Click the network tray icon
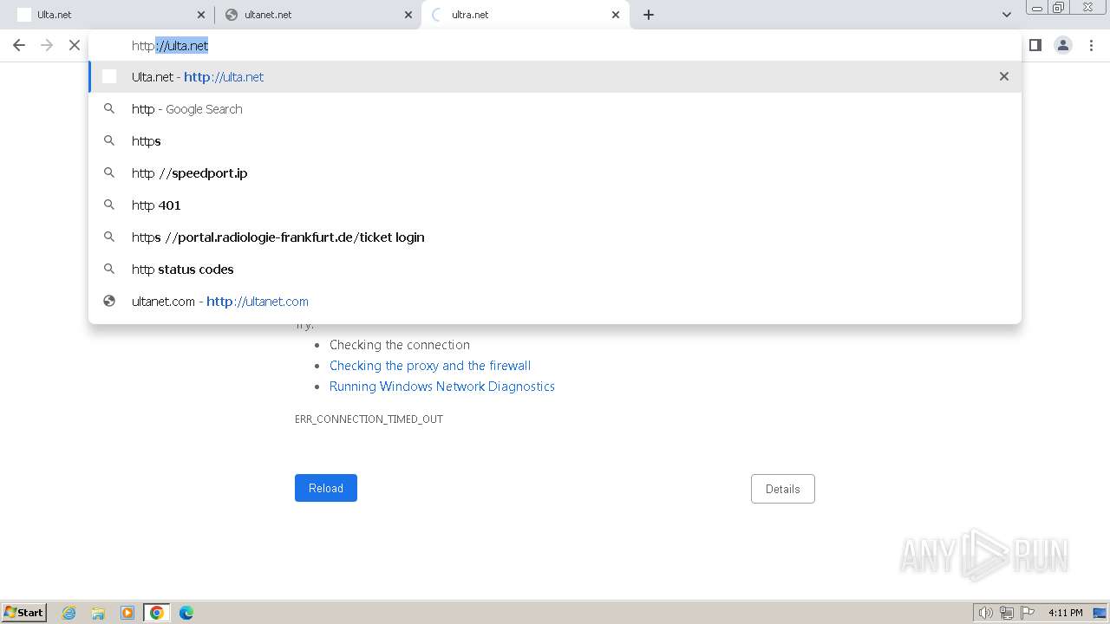The width and height of the screenshot is (1110, 624). pos(1007,613)
